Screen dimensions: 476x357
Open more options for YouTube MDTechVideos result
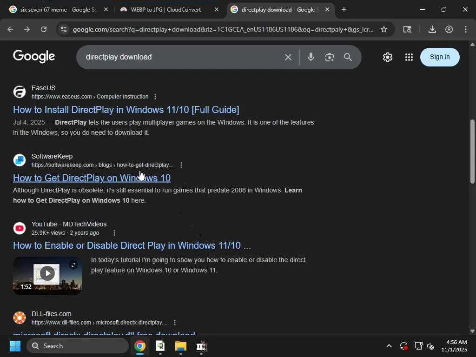coord(114,233)
